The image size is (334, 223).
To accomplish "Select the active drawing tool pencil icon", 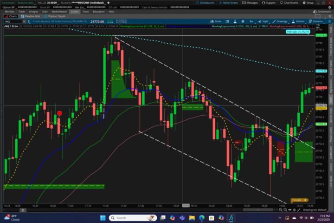I will point(299,210).
